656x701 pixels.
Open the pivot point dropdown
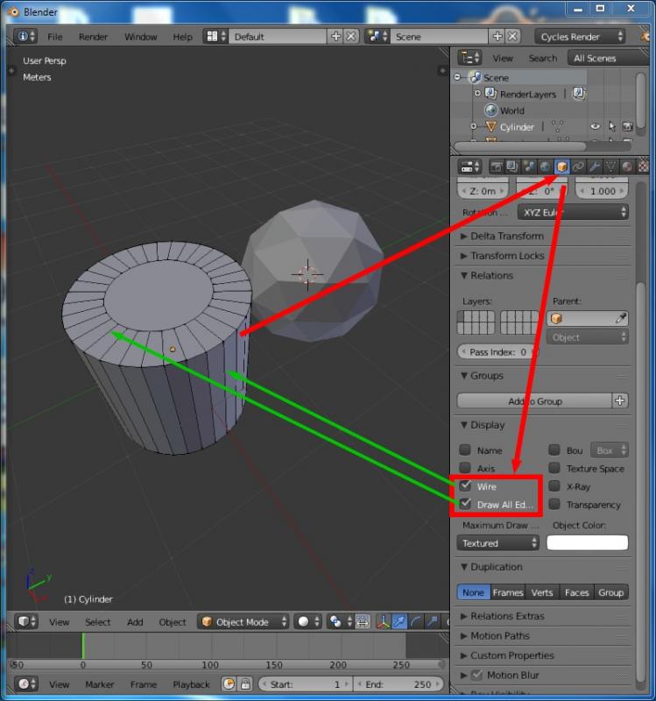[x=341, y=622]
